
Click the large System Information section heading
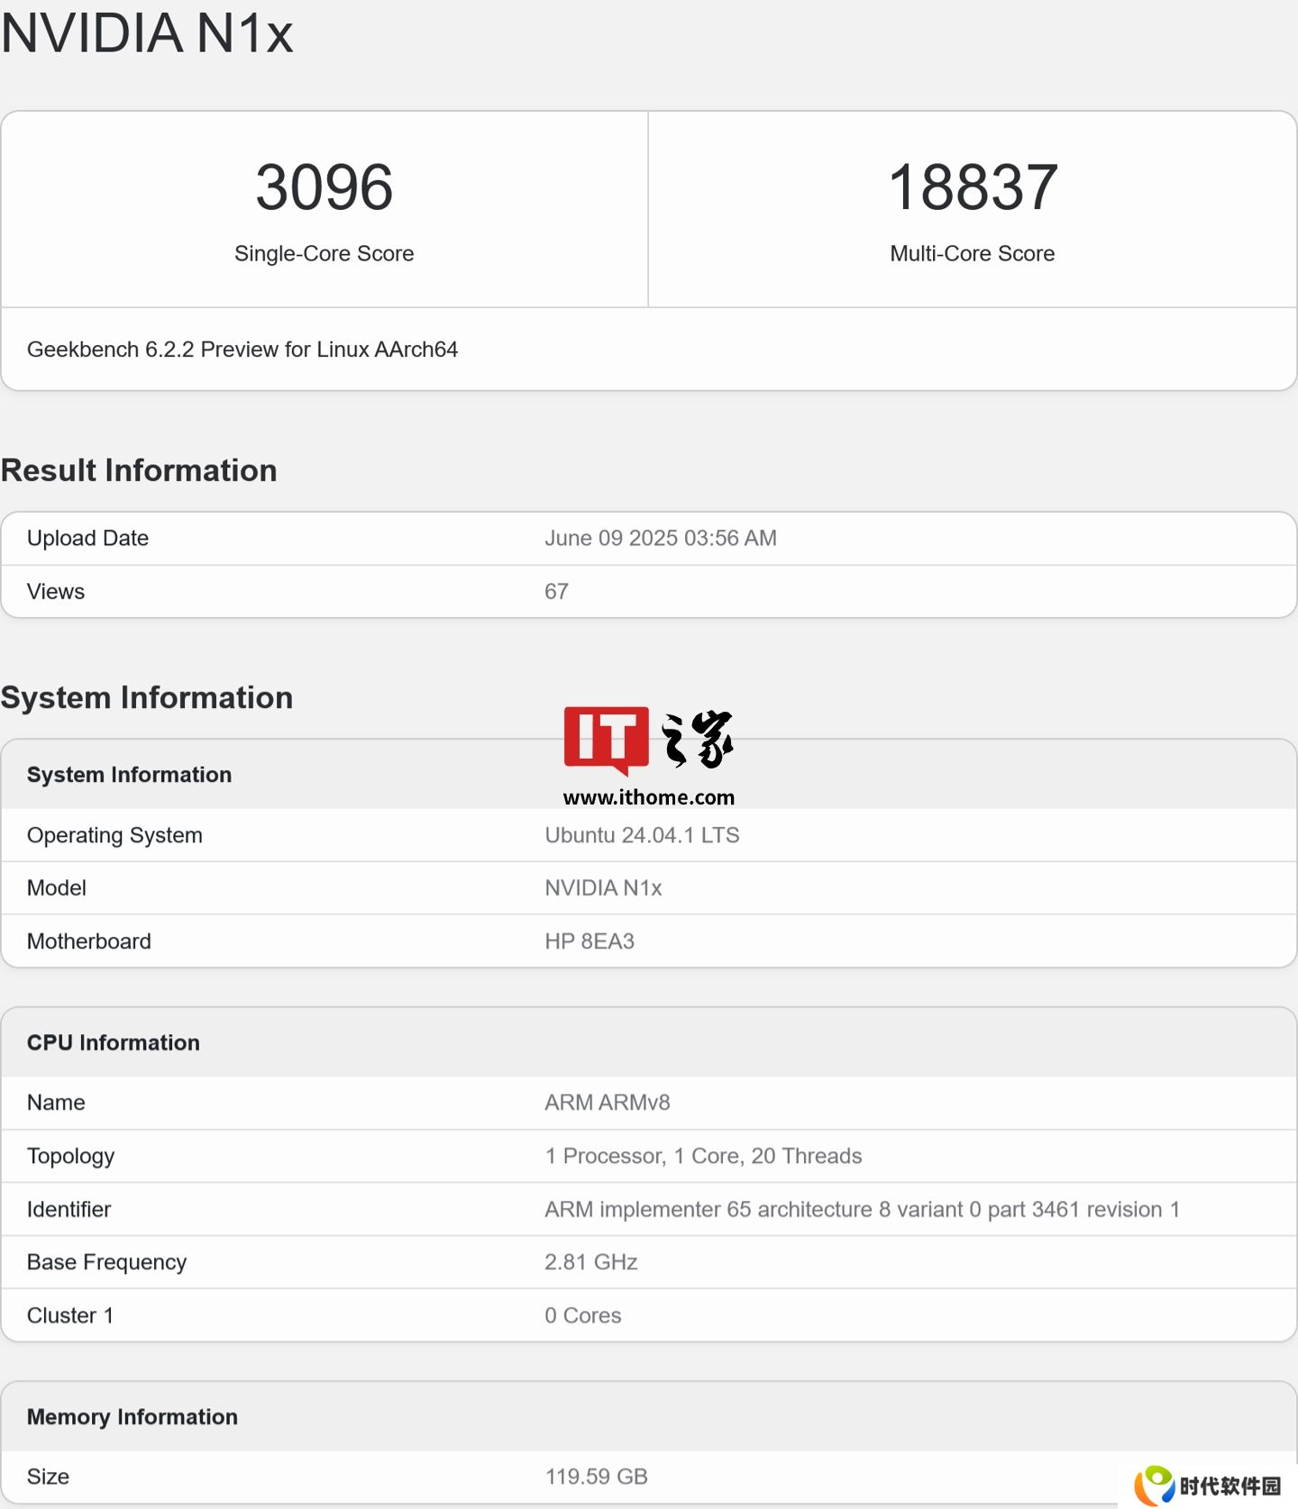pos(147,697)
